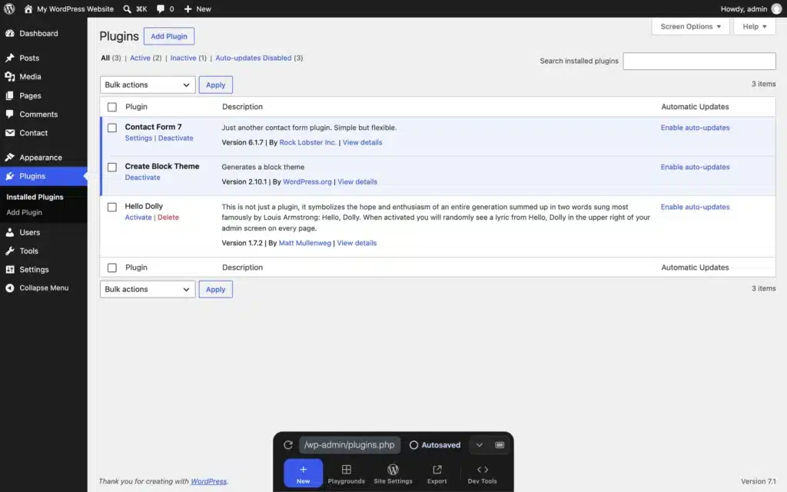787x492 pixels.
Task: Click the Appearance paintbrush icon
Action: pyautogui.click(x=10, y=157)
